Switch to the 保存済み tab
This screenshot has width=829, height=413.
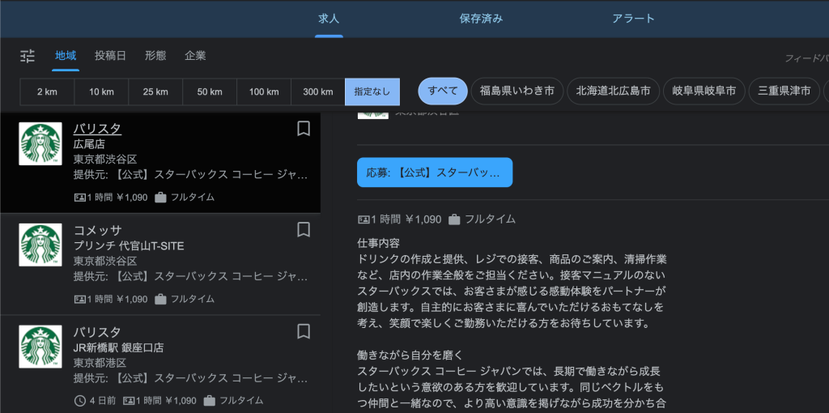tap(481, 19)
